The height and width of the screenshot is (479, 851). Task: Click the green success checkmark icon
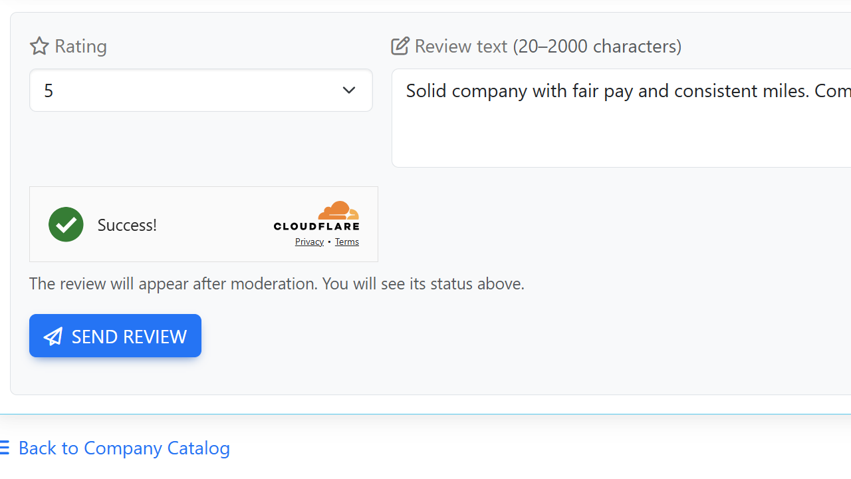(66, 224)
